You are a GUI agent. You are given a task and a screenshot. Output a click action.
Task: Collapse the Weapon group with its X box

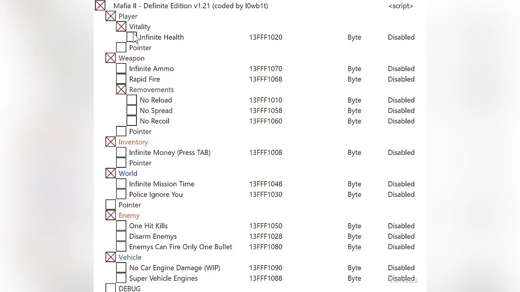[x=111, y=58]
